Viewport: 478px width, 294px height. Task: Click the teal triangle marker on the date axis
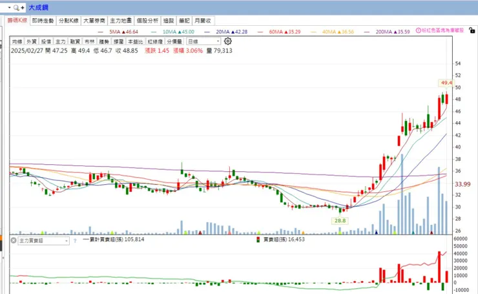[413, 233]
